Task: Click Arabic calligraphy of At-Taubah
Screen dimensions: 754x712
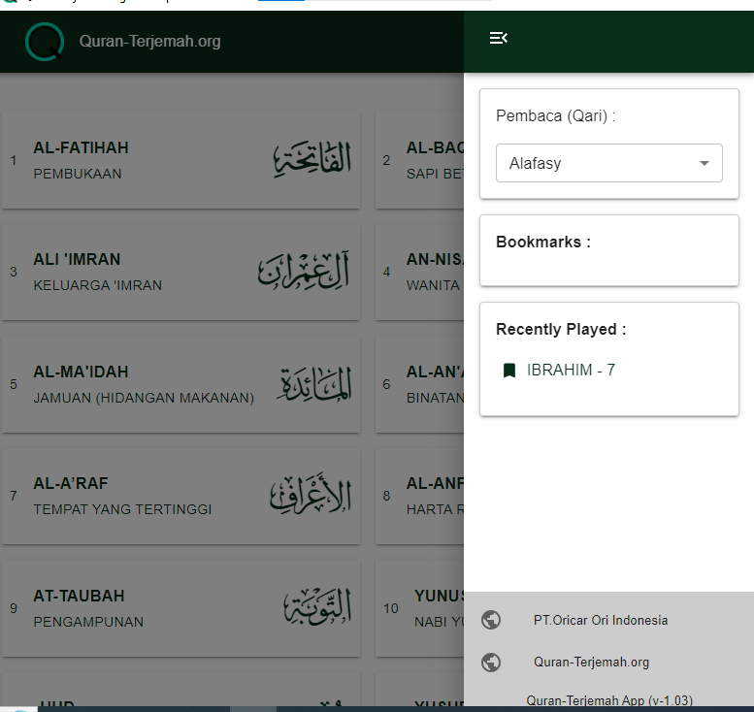Action: tap(317, 605)
